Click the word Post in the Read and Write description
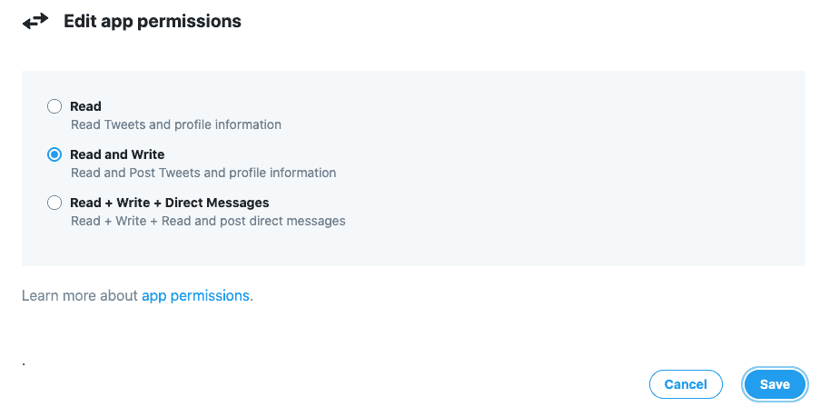This screenshot has height=417, width=820. click(x=143, y=173)
